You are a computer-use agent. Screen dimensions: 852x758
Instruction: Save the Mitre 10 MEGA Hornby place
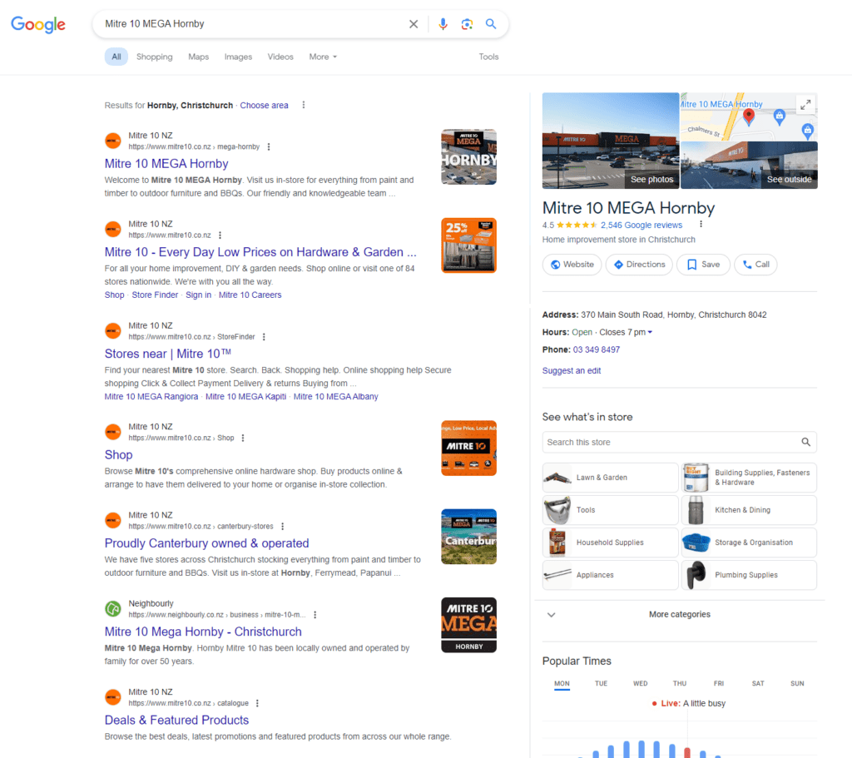pyautogui.click(x=703, y=265)
